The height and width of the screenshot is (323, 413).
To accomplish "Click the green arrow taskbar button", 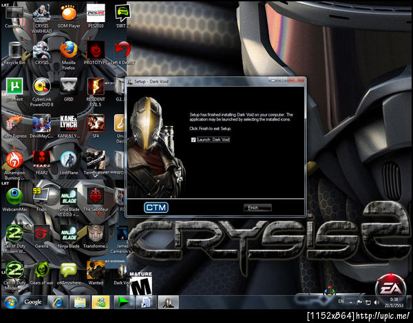I will (x=124, y=302).
